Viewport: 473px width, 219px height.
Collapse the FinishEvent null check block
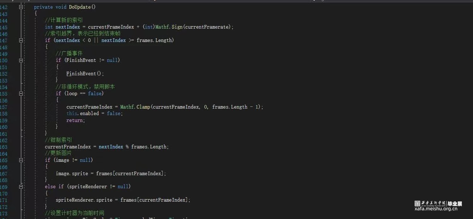point(21,60)
